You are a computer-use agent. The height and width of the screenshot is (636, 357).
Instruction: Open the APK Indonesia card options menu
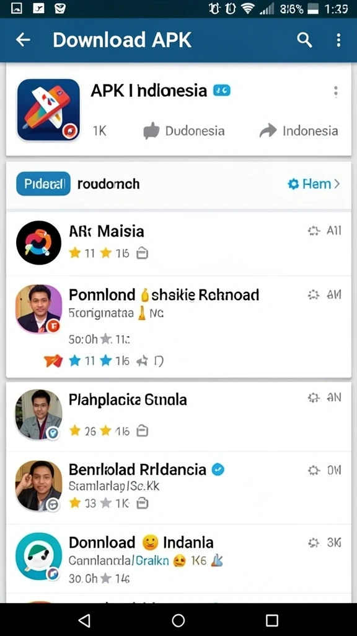pos(335,92)
